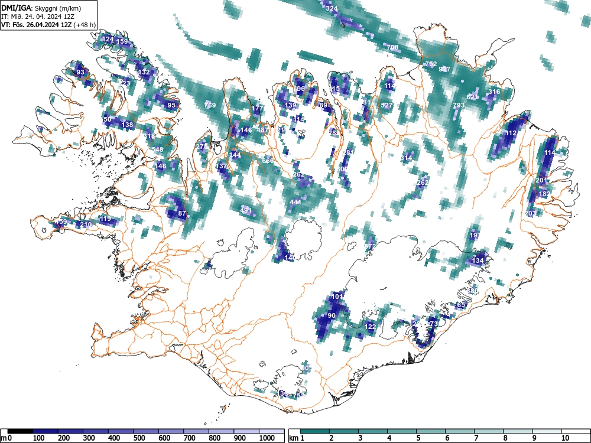Click the visibility value '793' on map
Viewport: 591px width, 443px height.
pyautogui.click(x=459, y=105)
